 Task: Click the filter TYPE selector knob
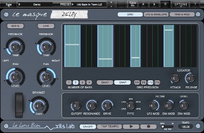131,105
